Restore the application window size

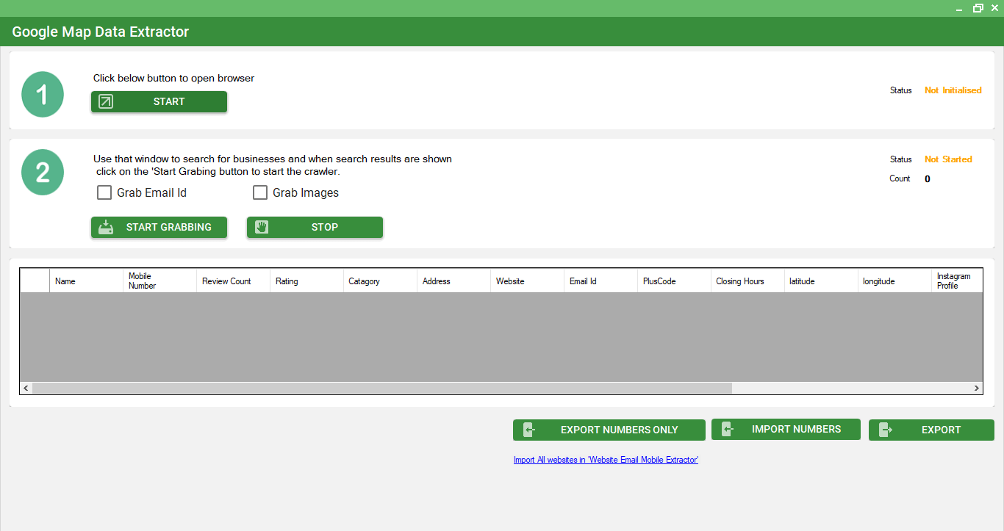click(978, 8)
